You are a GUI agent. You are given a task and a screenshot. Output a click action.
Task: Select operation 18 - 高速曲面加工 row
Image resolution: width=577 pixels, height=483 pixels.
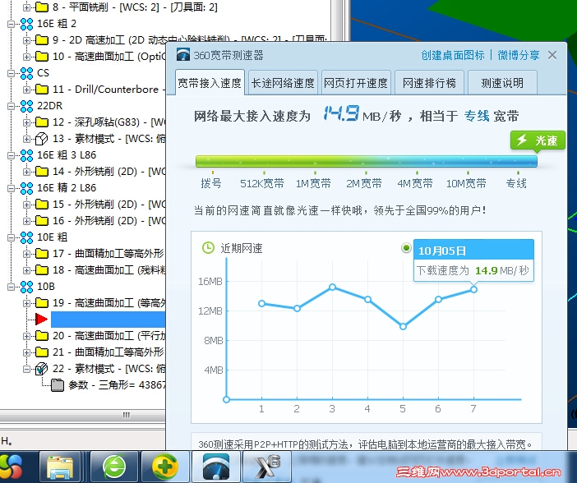(x=109, y=270)
